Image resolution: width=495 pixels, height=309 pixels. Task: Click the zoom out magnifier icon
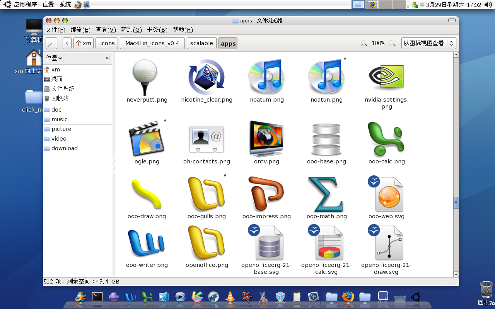(x=364, y=43)
